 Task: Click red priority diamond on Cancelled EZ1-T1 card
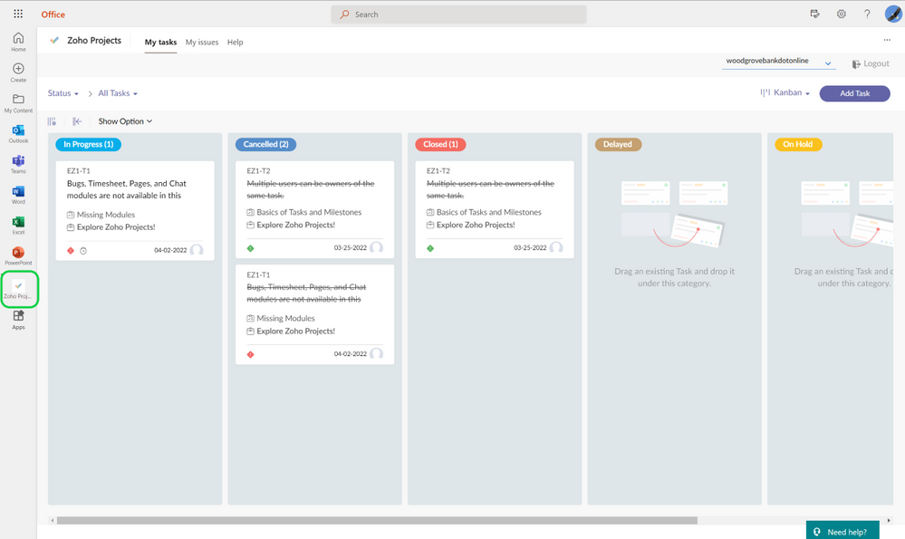pyautogui.click(x=251, y=354)
